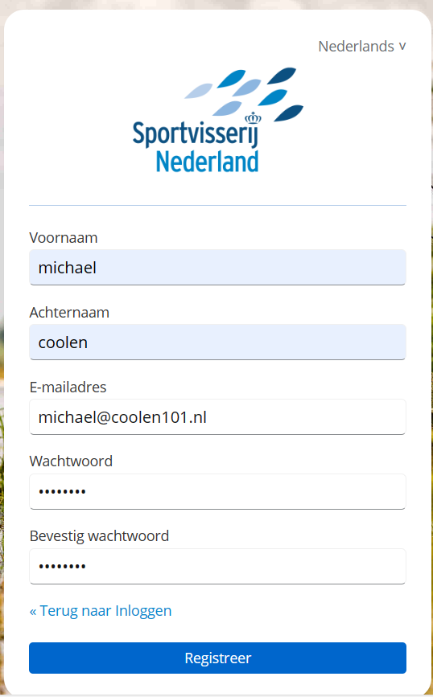Submit the form with the Registreer button

point(217,658)
